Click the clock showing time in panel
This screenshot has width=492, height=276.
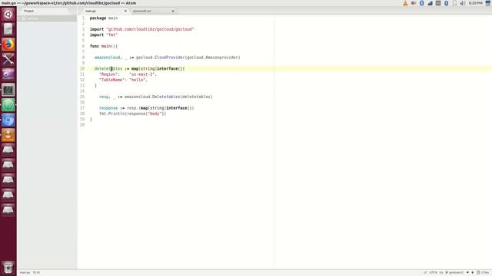pos(475,3)
